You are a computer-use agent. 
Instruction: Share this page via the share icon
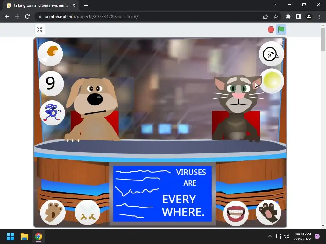[x=266, y=17]
